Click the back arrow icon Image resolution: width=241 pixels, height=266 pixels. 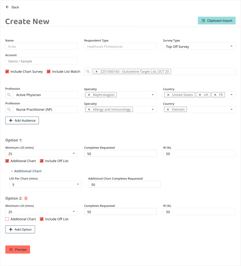(x=7, y=7)
